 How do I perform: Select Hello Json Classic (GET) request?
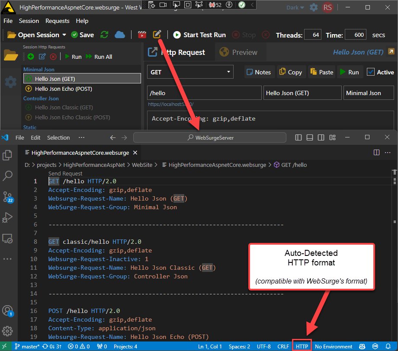tap(82, 108)
